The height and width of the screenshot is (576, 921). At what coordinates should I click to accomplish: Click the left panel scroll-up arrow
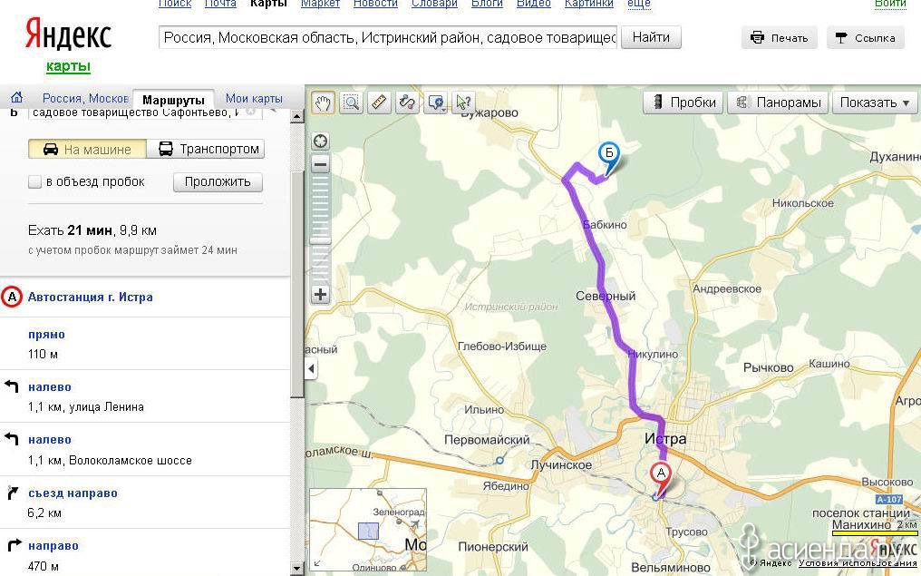[297, 116]
